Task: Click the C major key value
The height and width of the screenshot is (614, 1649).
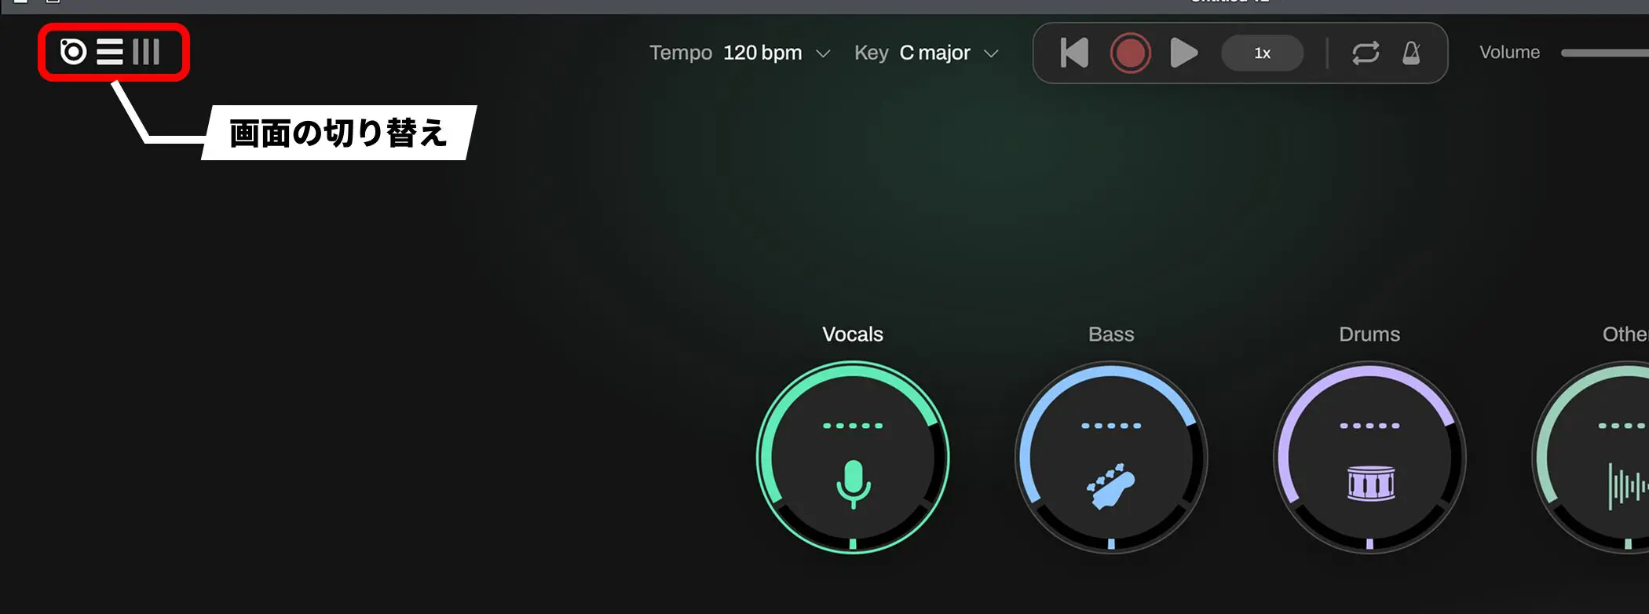Action: (934, 53)
